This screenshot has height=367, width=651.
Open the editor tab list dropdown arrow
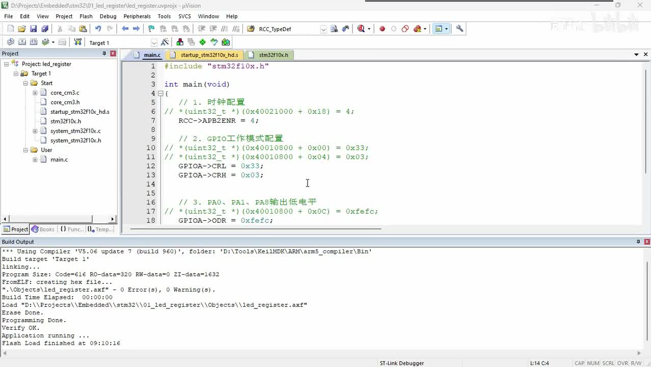(x=636, y=55)
